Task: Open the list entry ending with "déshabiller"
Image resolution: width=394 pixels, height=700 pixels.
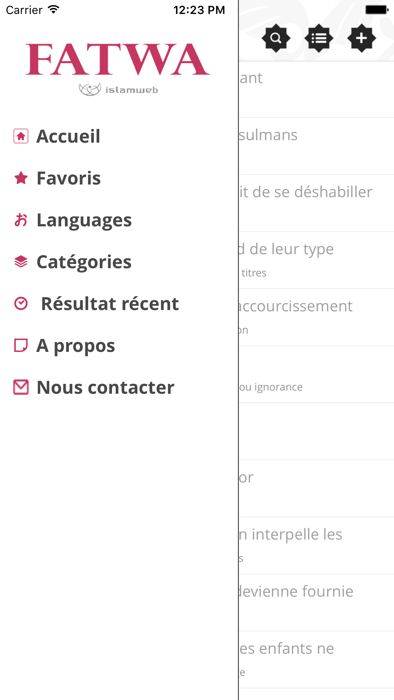Action: tap(316, 203)
